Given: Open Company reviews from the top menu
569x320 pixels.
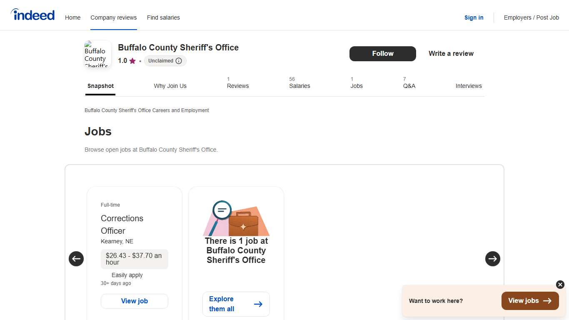Looking at the screenshot, I should (113, 17).
